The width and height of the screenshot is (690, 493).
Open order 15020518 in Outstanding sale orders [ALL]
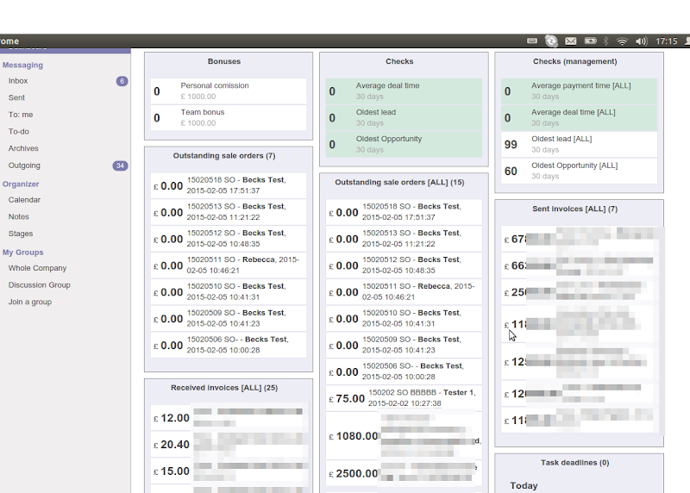pyautogui.click(x=404, y=212)
